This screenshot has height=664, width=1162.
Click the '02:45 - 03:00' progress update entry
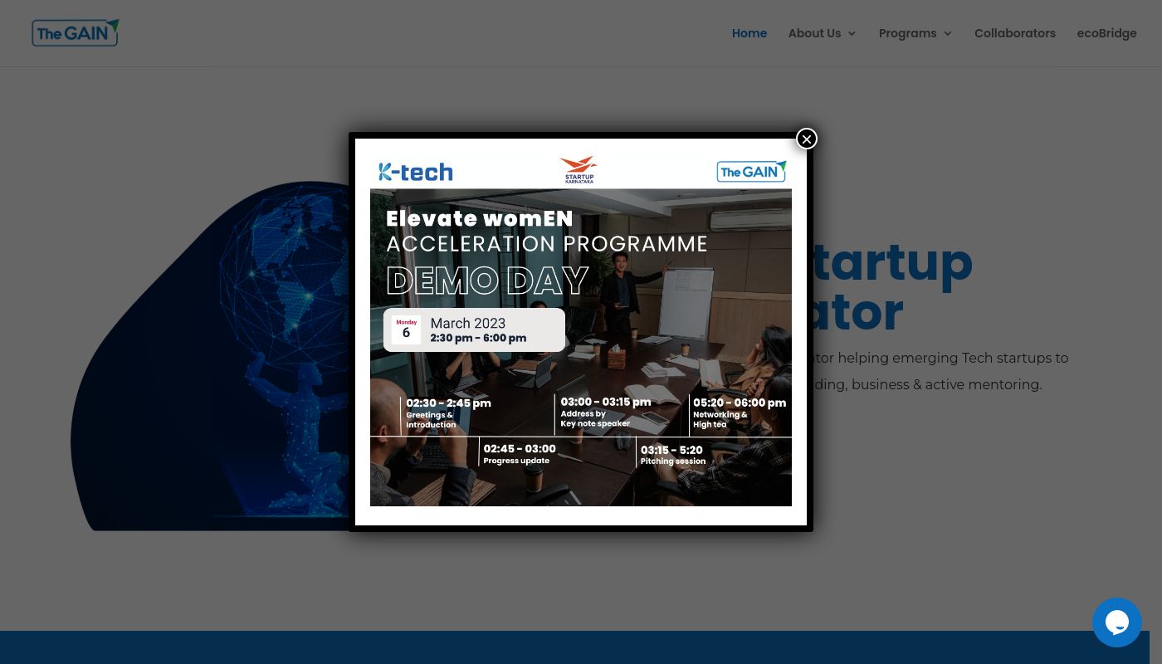click(x=520, y=454)
